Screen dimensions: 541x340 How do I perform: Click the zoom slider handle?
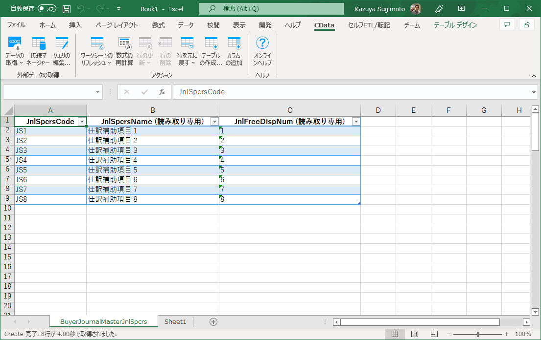pos(478,334)
